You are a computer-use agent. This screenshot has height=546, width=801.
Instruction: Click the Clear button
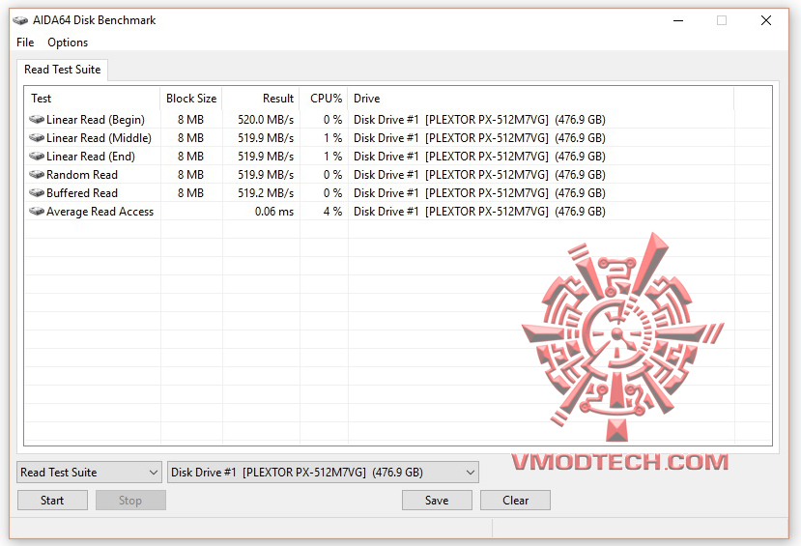point(515,501)
